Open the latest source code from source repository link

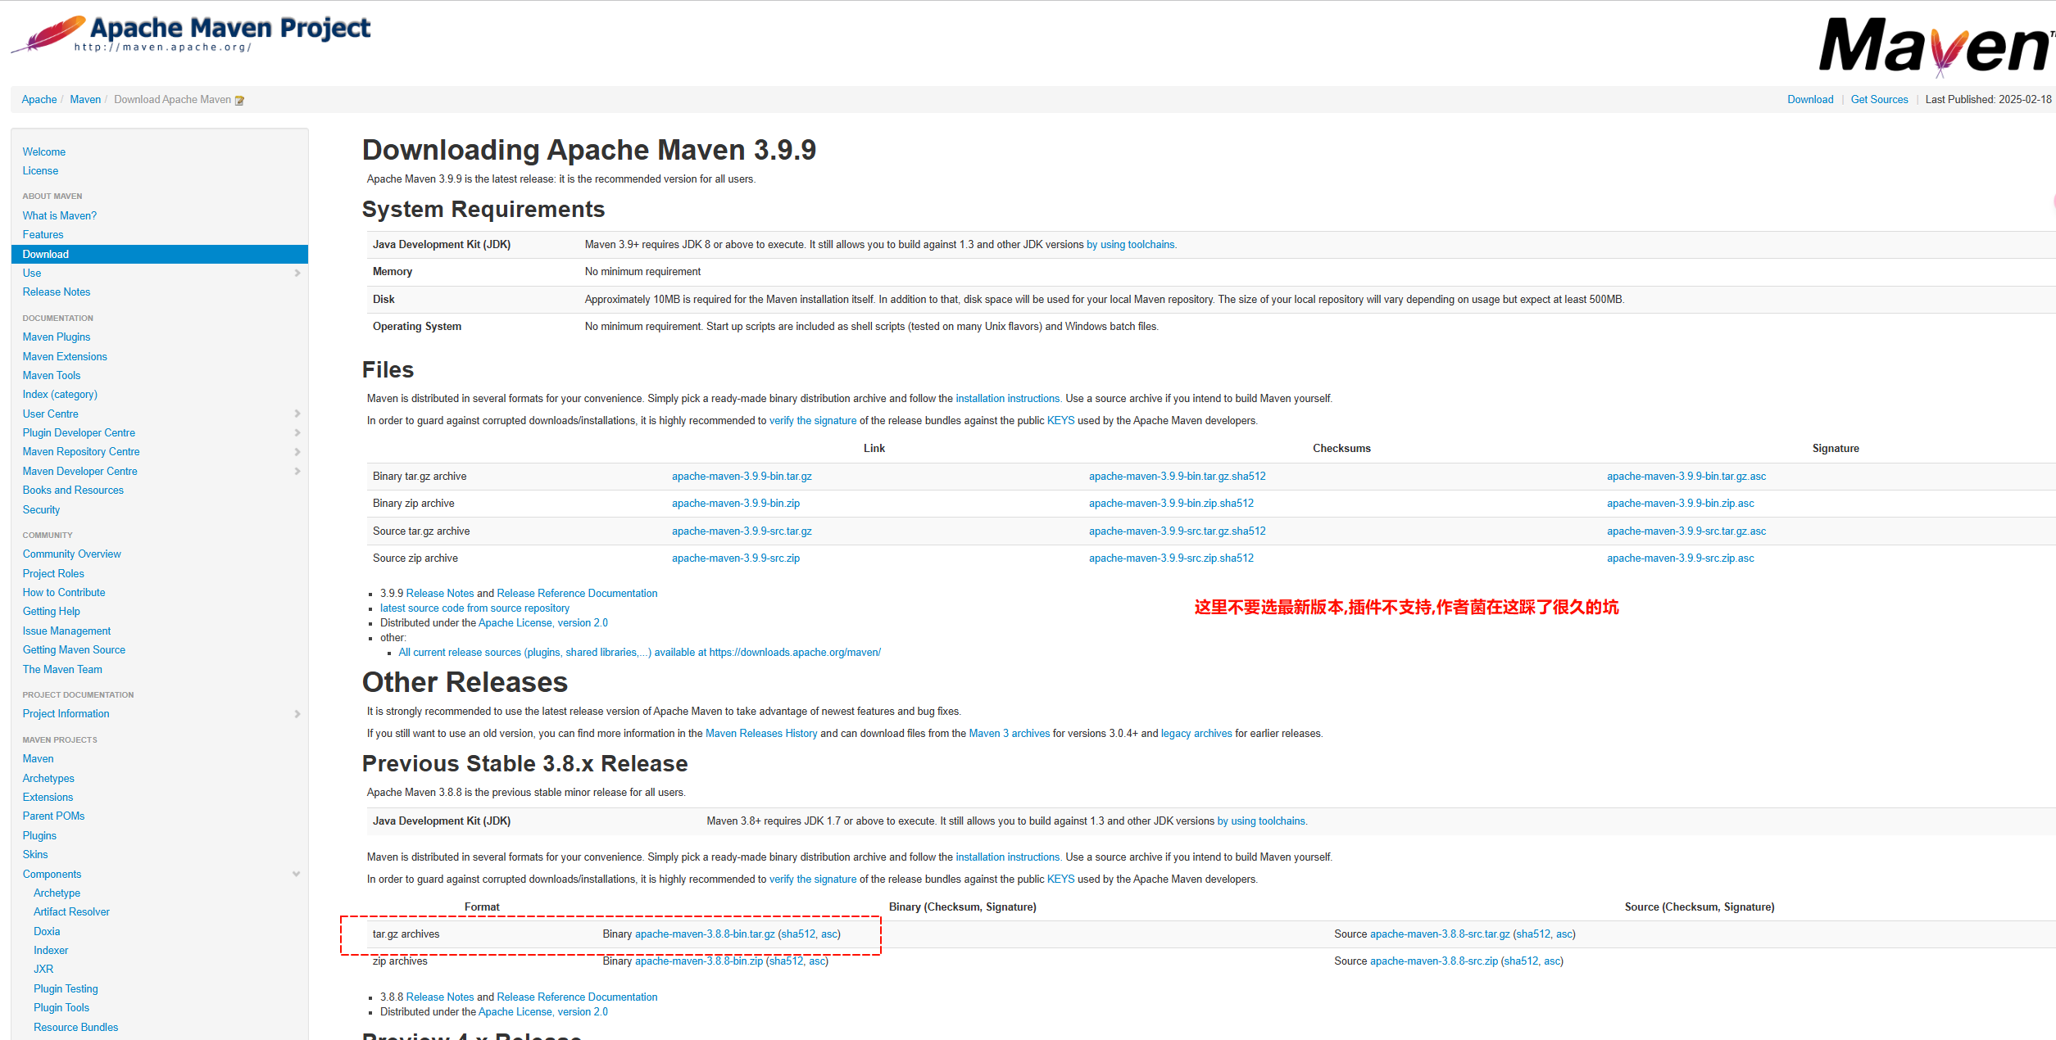tap(474, 608)
